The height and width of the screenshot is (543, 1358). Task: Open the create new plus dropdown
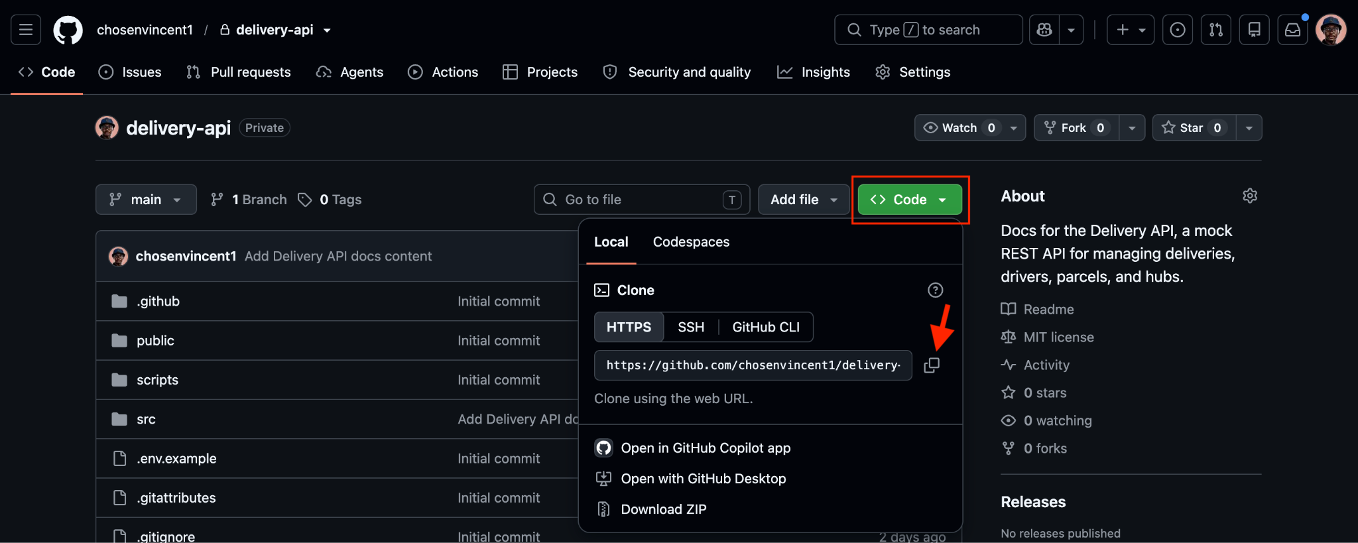tap(1131, 30)
